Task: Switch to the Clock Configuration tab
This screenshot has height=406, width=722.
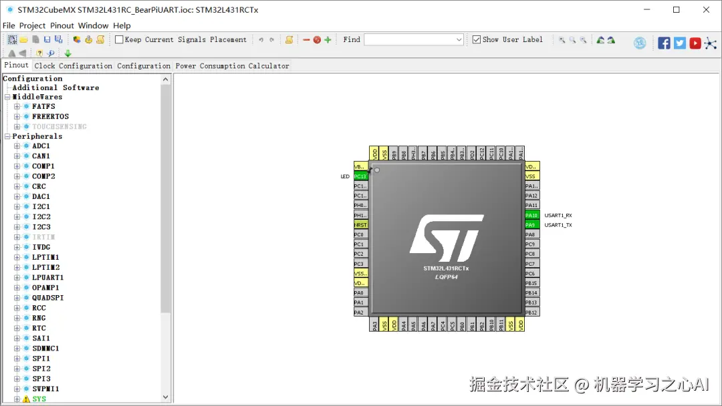Action: coord(74,65)
